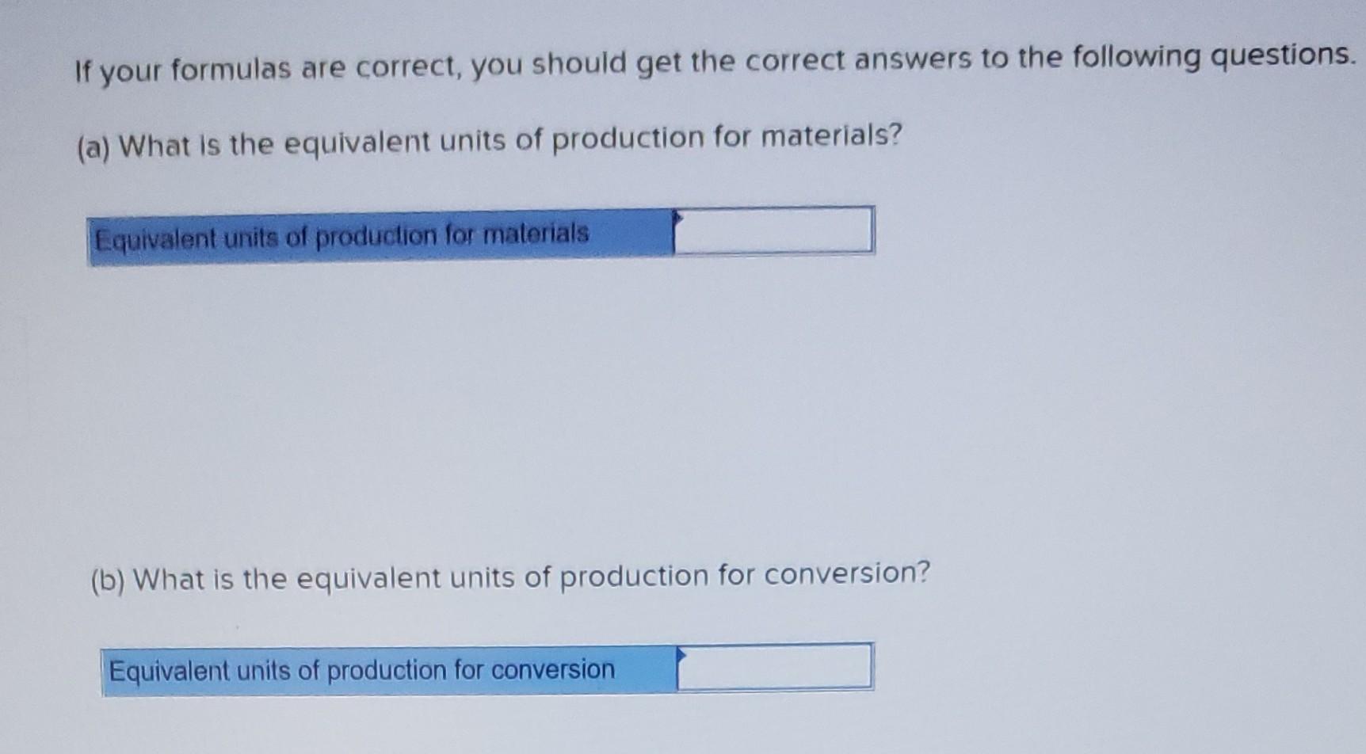1366x754 pixels.
Task: Click the arrow marker beside the conversion answer box
Action: coord(681,654)
